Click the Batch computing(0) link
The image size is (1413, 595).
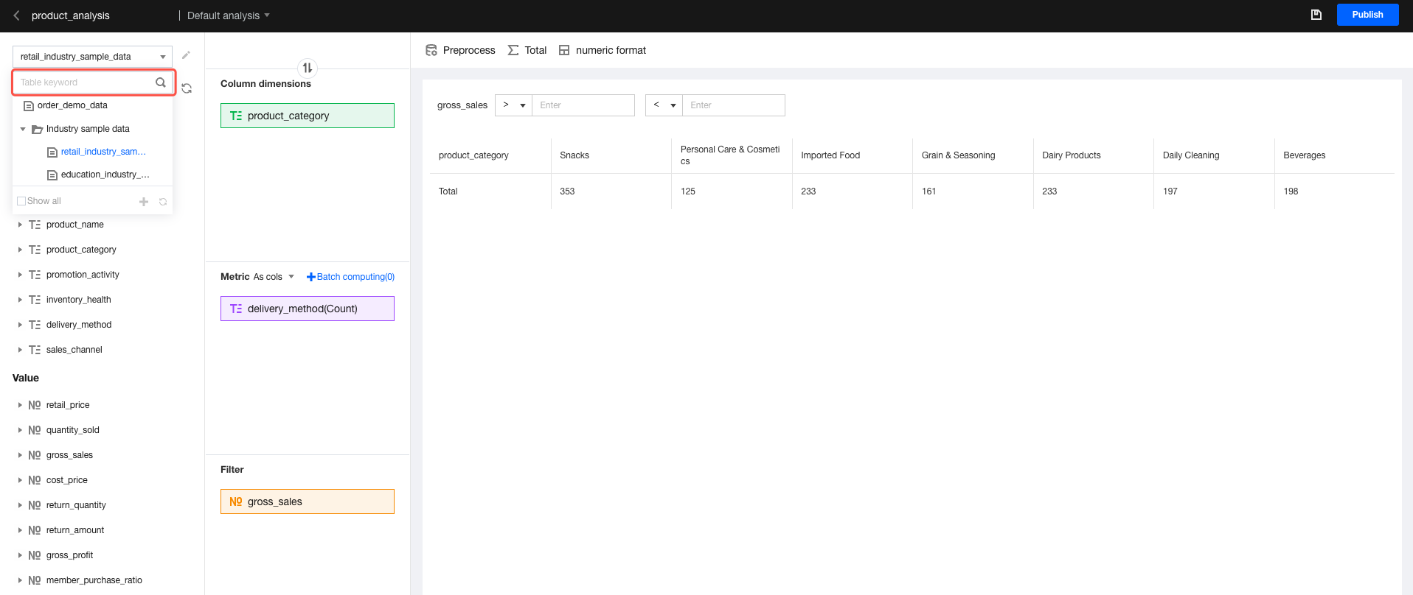coord(351,277)
